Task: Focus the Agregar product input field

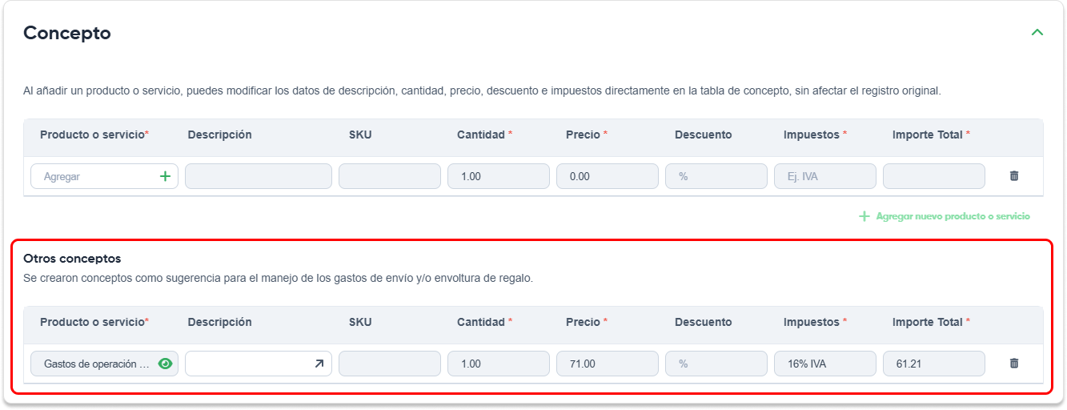Action: (x=92, y=176)
